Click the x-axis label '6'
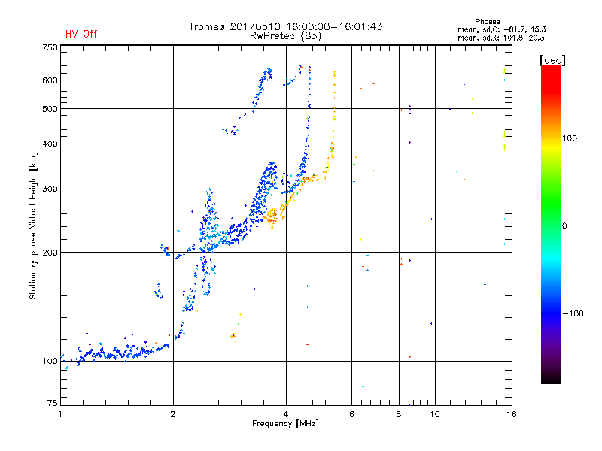 351,414
